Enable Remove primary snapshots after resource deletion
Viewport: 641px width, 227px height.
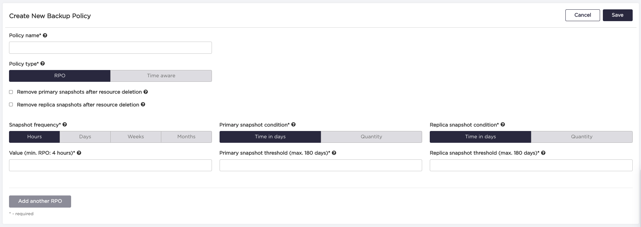(11, 92)
